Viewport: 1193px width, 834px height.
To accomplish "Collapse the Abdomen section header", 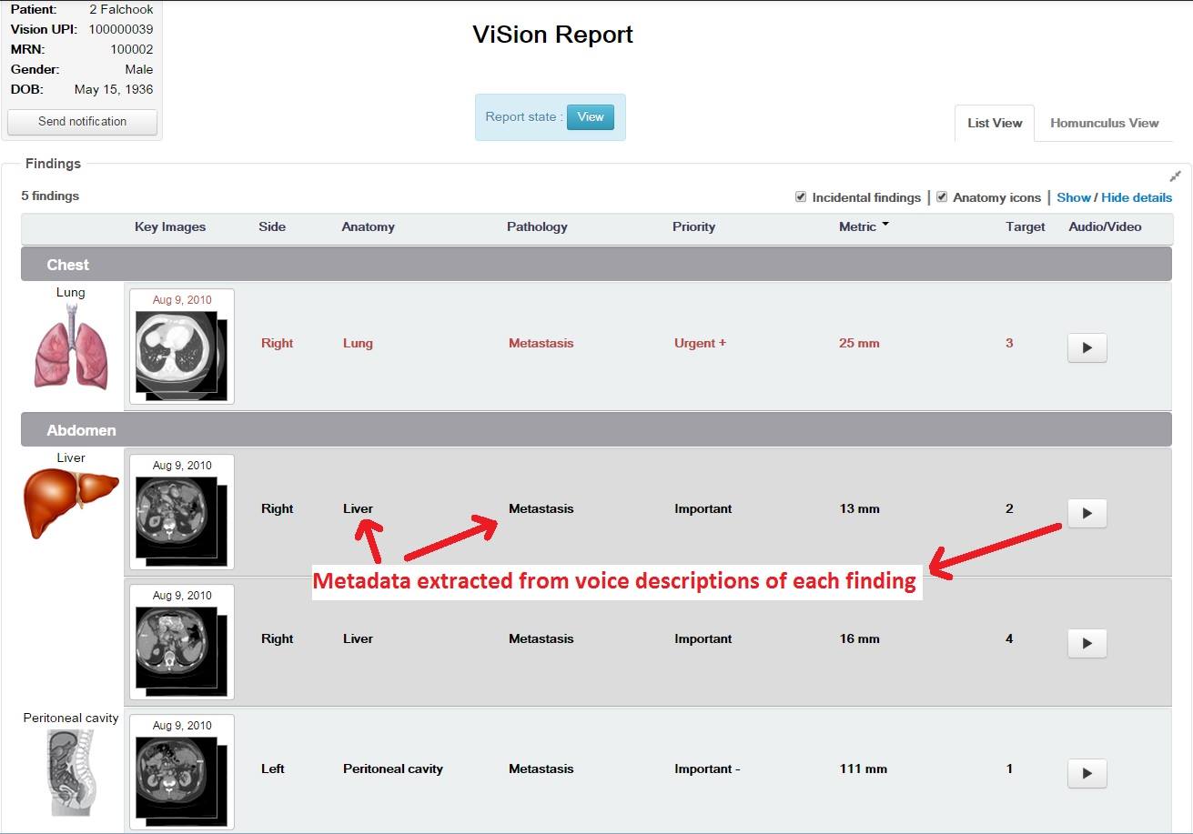I will click(x=596, y=430).
